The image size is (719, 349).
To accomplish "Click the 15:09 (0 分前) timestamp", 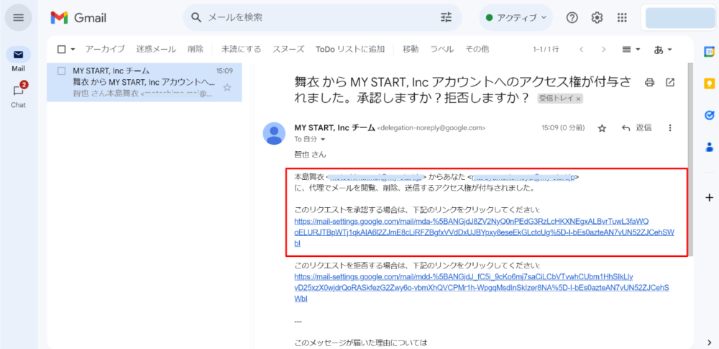I will (563, 127).
